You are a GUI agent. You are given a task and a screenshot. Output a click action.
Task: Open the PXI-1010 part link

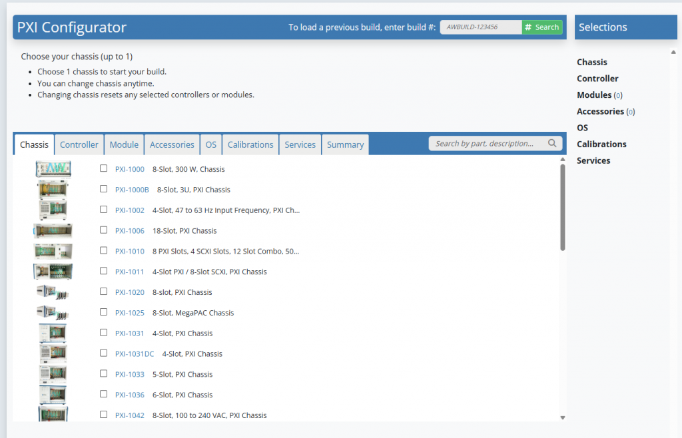[x=130, y=251]
